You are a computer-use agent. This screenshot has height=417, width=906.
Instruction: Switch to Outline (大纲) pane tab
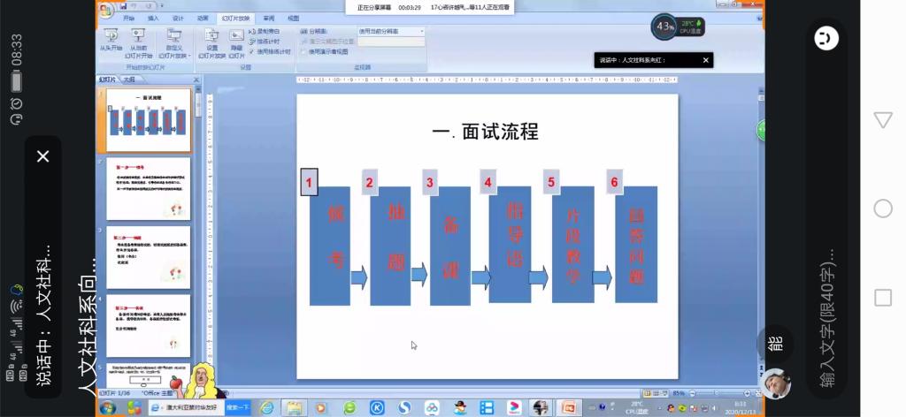point(129,80)
